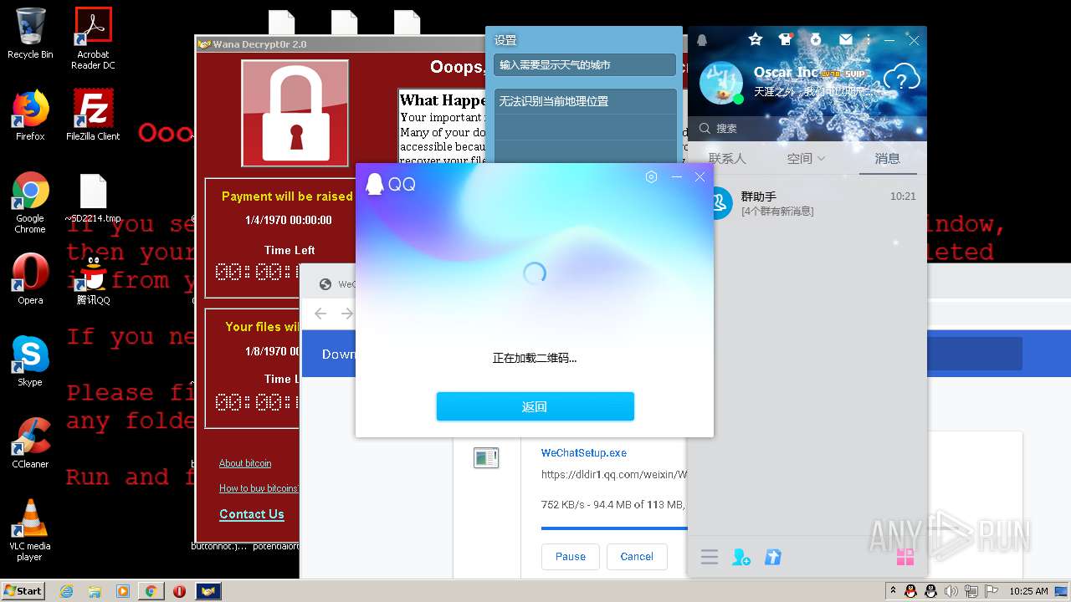Go forward in the Chrome window

click(x=346, y=314)
